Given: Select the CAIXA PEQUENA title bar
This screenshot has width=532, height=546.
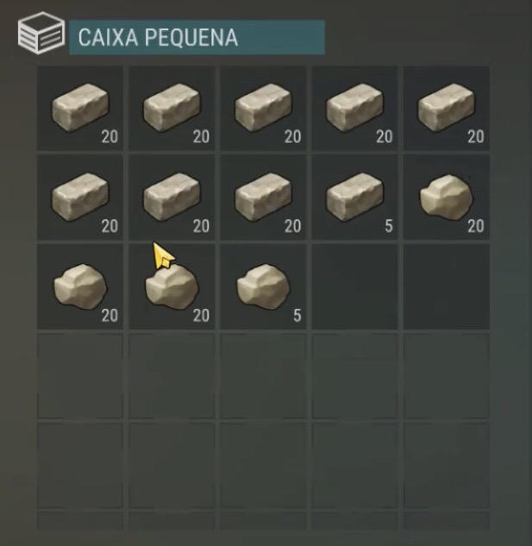Looking at the screenshot, I should tap(197, 37).
